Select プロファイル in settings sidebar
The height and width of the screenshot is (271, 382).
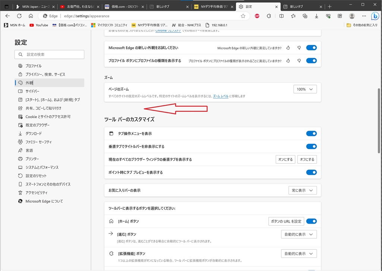point(50,66)
